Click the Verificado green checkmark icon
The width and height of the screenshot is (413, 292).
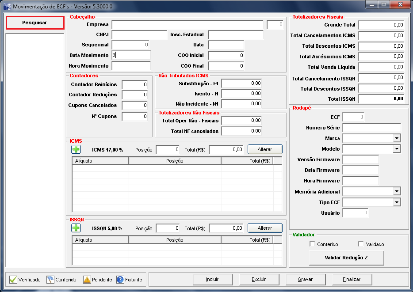(x=13, y=280)
